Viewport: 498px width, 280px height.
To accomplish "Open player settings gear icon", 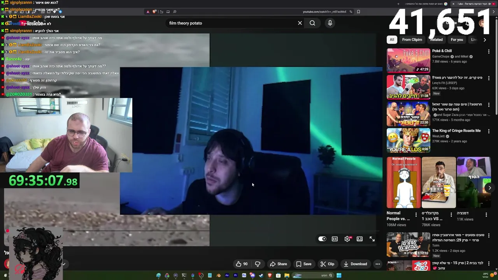I will 347,239.
